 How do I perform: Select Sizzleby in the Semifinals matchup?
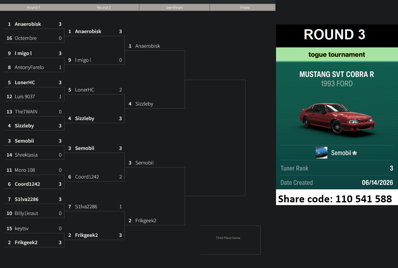coord(144,104)
